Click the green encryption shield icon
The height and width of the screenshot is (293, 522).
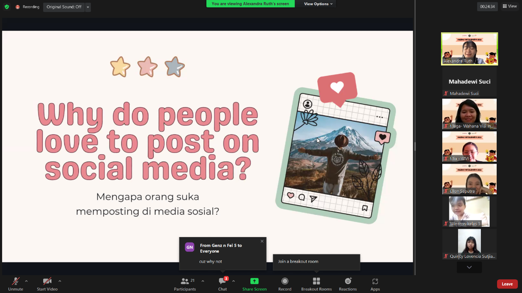(x=7, y=7)
